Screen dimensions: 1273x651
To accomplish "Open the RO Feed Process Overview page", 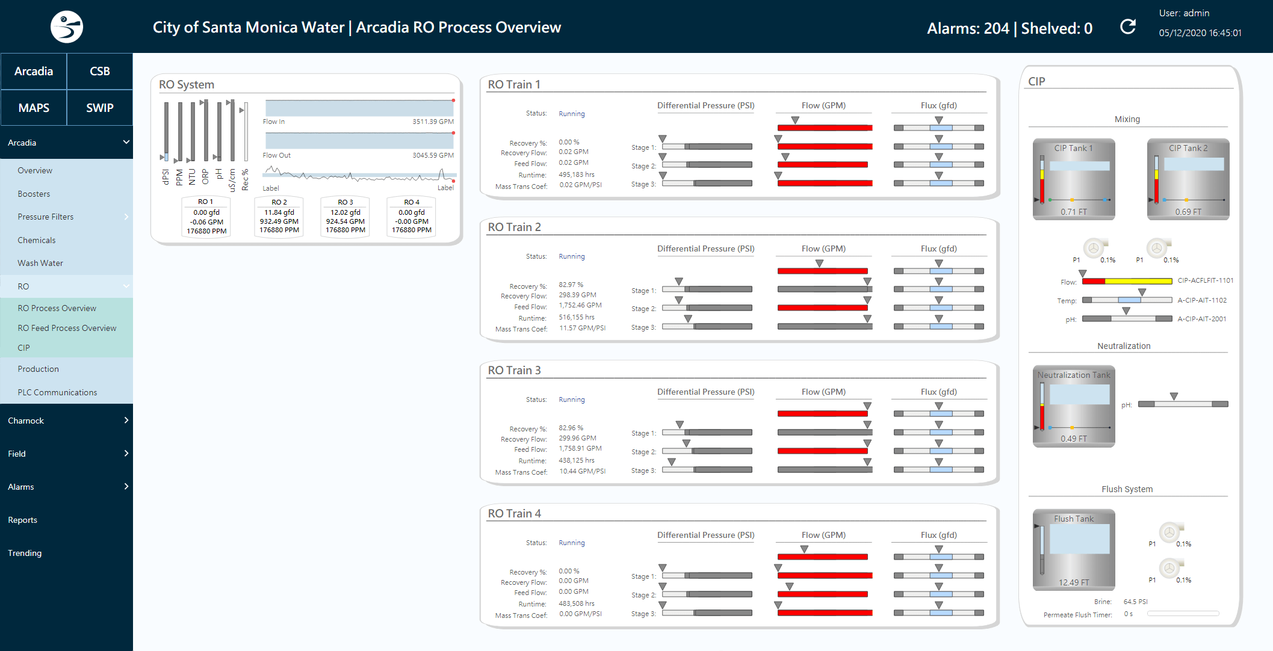I will point(67,328).
